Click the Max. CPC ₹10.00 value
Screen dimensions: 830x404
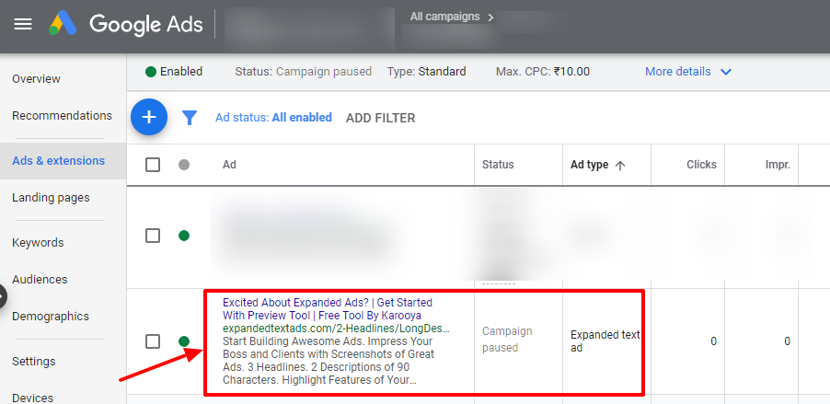click(571, 72)
